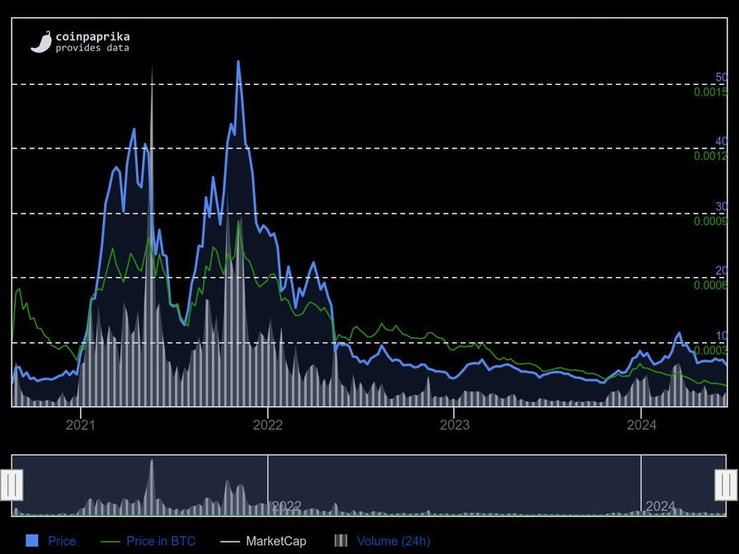Open the 'coinpaprika provides data' text link
This screenshot has height=554, width=739.
[92, 42]
